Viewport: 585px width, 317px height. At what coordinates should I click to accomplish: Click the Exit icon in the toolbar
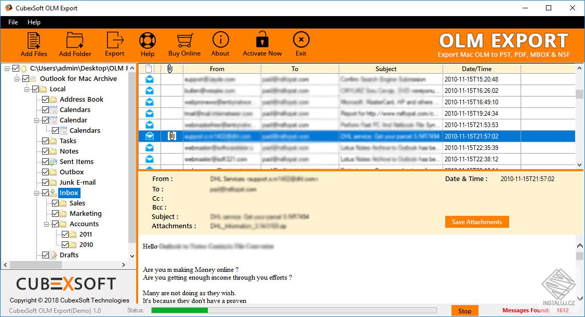(x=301, y=39)
